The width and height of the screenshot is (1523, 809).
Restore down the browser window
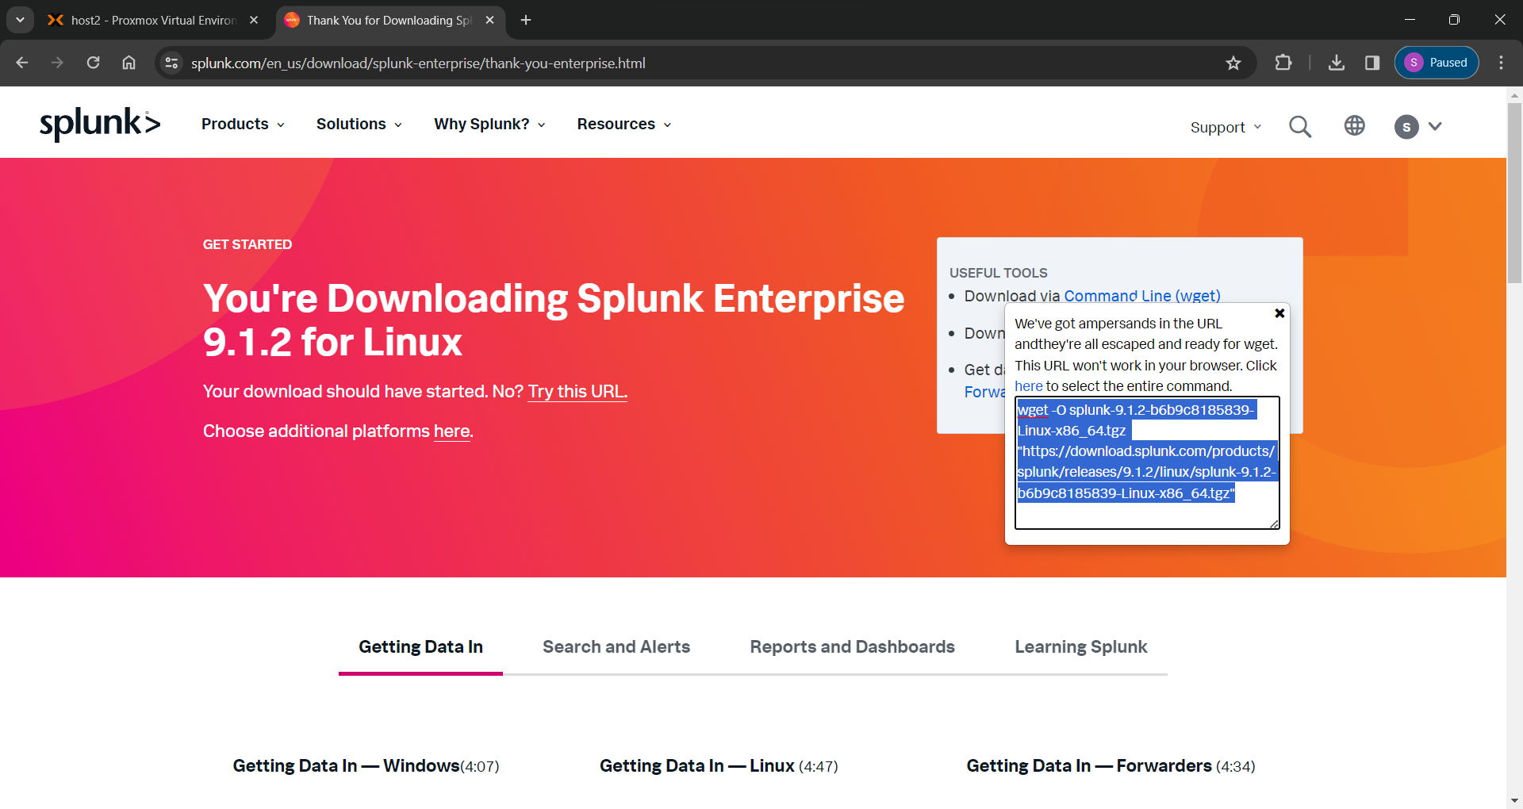click(1454, 20)
